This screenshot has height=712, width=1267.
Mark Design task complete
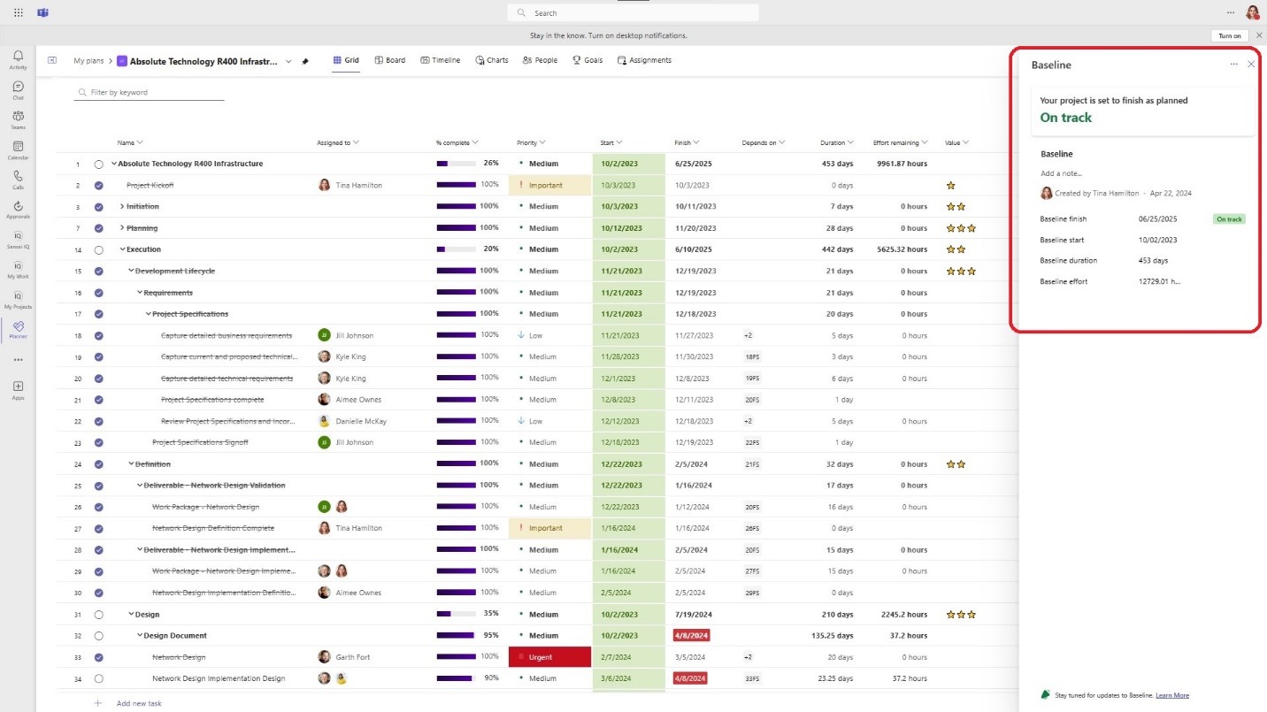coord(99,614)
